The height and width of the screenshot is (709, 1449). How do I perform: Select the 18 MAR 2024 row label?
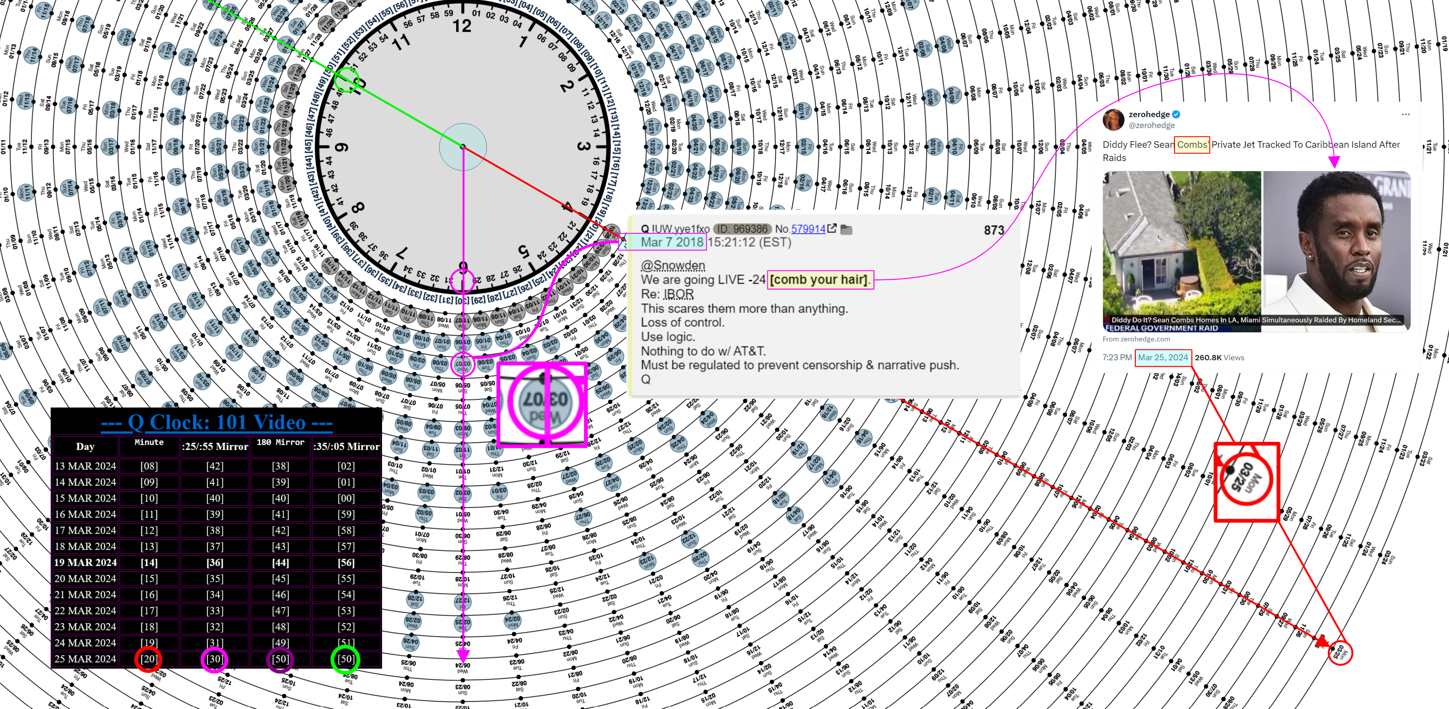point(85,546)
